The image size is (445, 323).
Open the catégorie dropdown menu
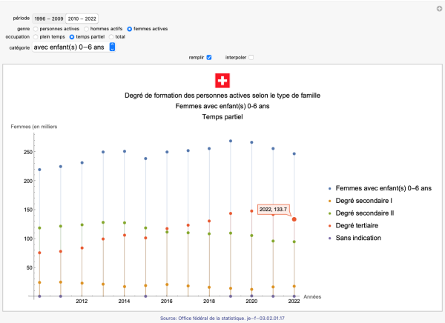click(x=112, y=47)
